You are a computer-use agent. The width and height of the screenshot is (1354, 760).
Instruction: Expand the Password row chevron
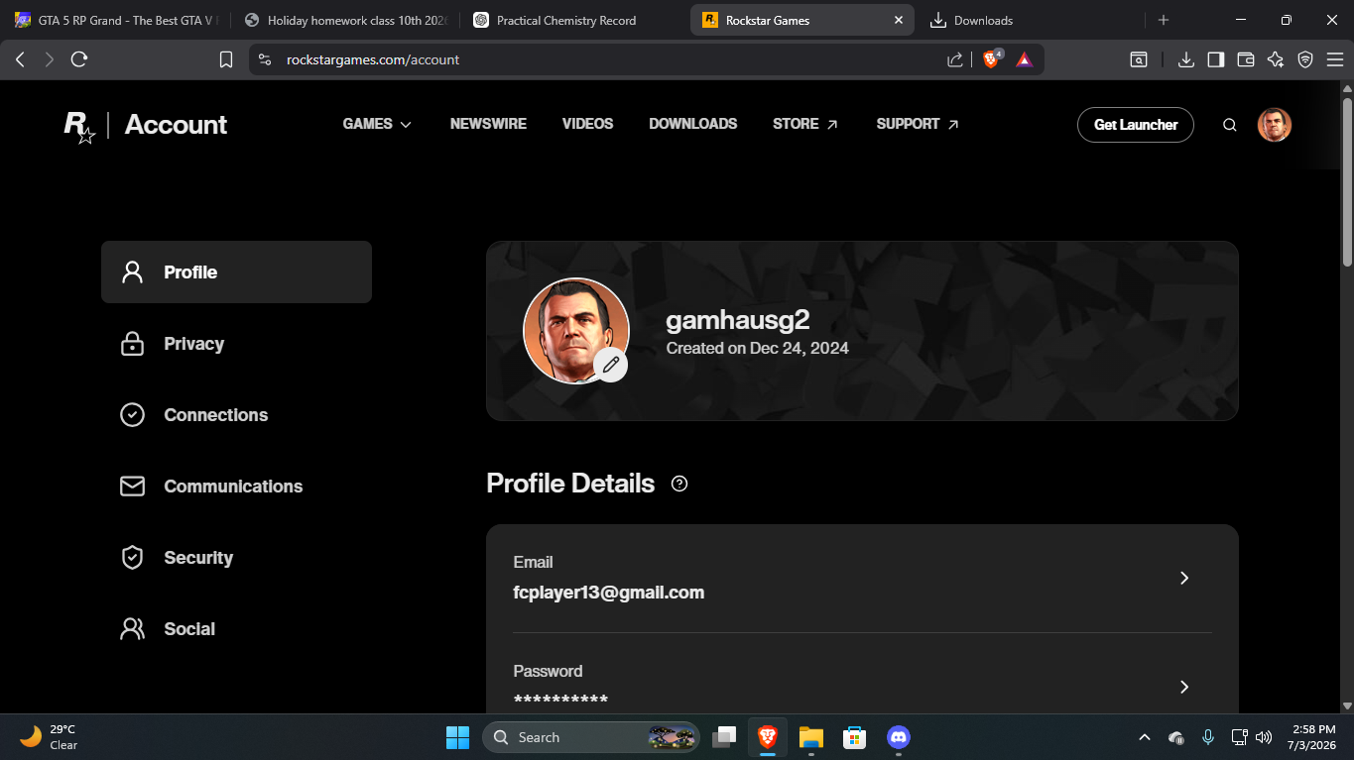pos(1184,687)
